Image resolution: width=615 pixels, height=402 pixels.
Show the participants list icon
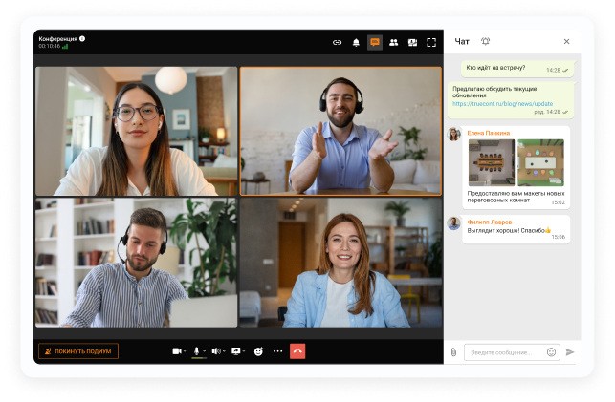point(393,42)
